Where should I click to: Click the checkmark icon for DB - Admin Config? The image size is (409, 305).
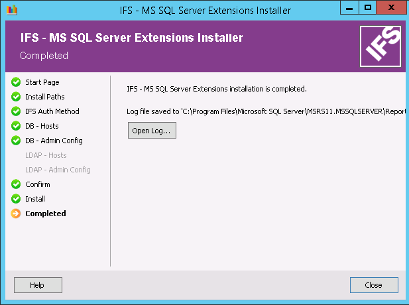point(16,141)
